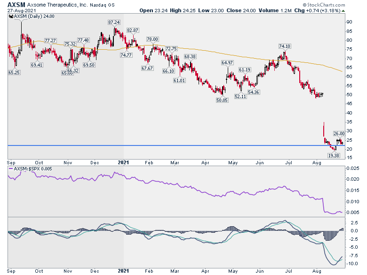Click the 78.00 price label
367x275 pixels.
(152, 39)
